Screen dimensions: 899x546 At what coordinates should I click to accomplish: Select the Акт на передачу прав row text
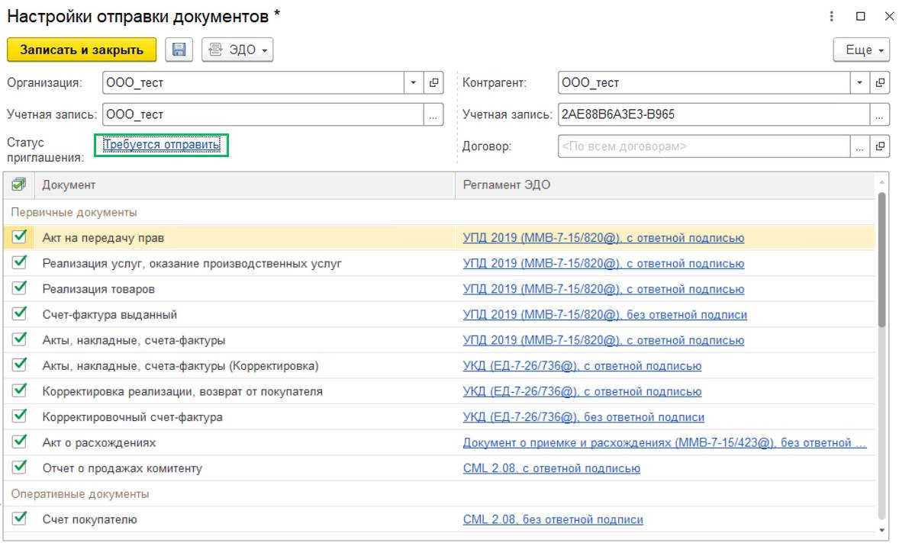(x=103, y=238)
